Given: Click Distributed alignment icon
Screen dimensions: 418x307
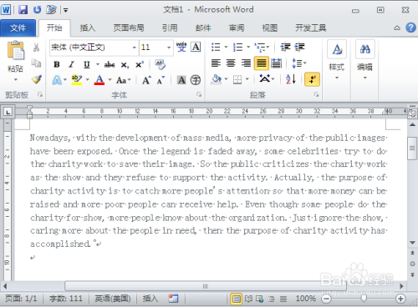Looking at the screenshot, I should [x=276, y=63].
